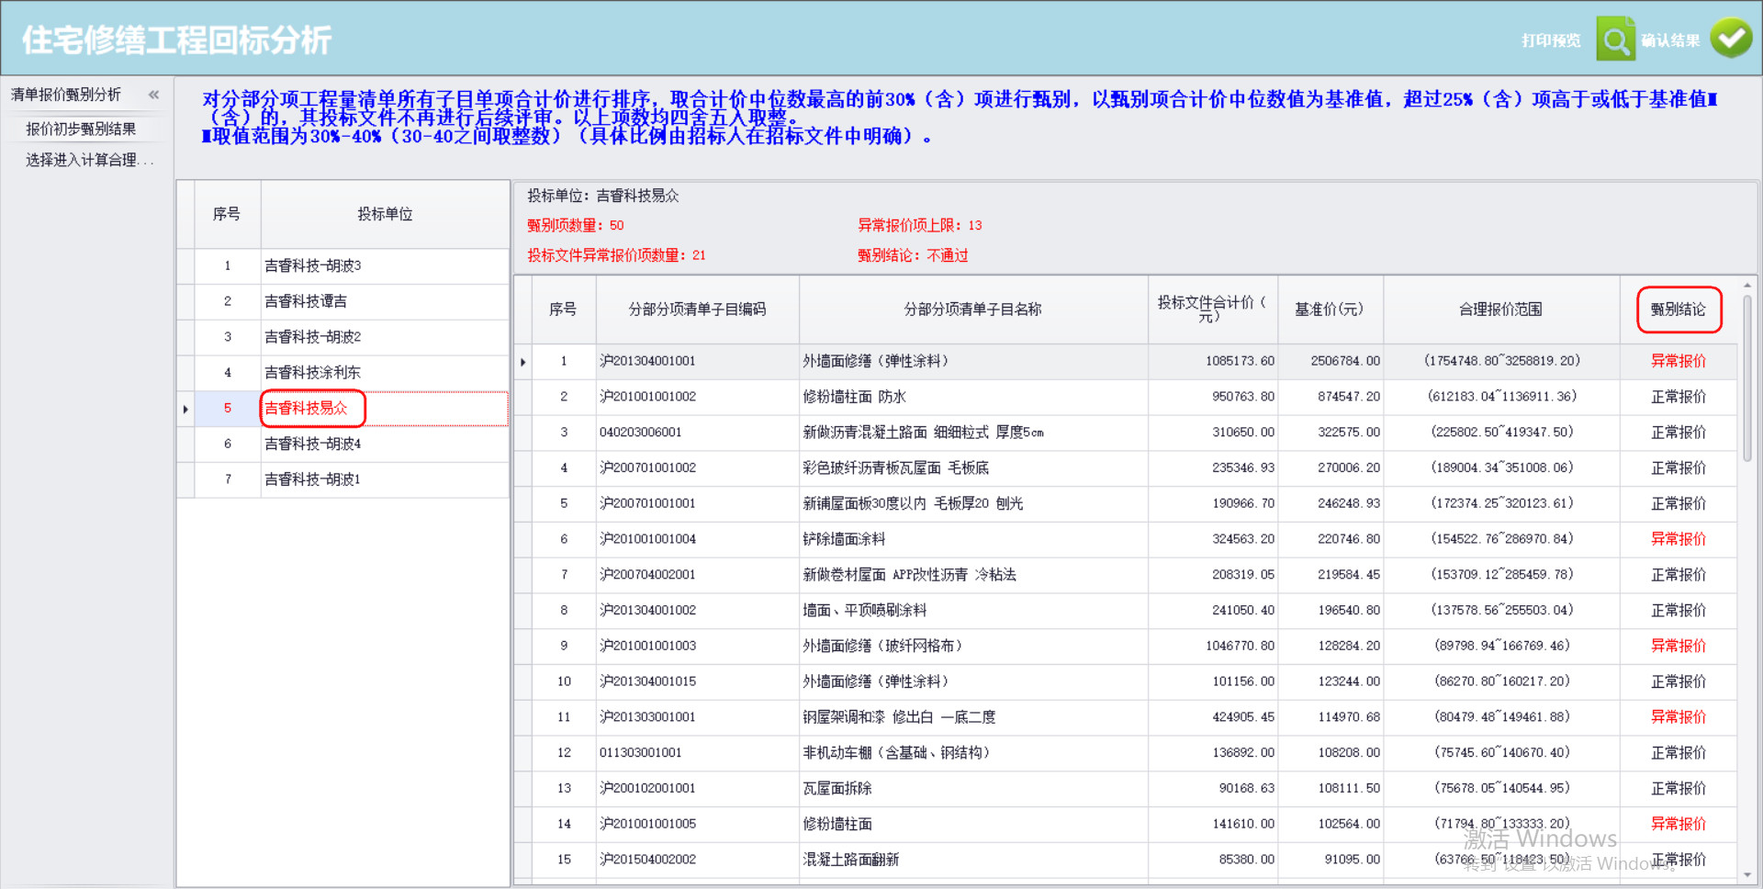Viewport: 1763px width, 889px height.
Task: Click 分部分项清单子目名称 column header
Action: pyautogui.click(x=972, y=309)
